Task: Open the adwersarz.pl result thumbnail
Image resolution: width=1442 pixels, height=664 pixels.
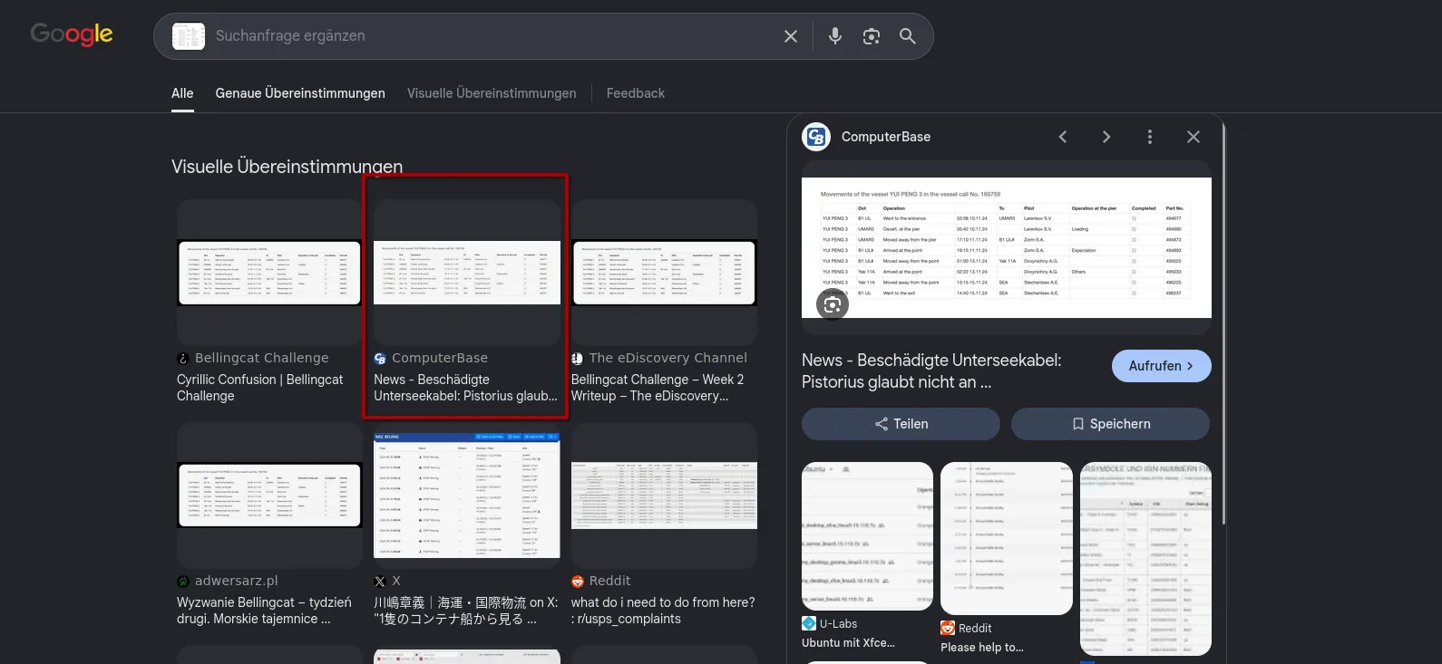Action: pos(270,495)
